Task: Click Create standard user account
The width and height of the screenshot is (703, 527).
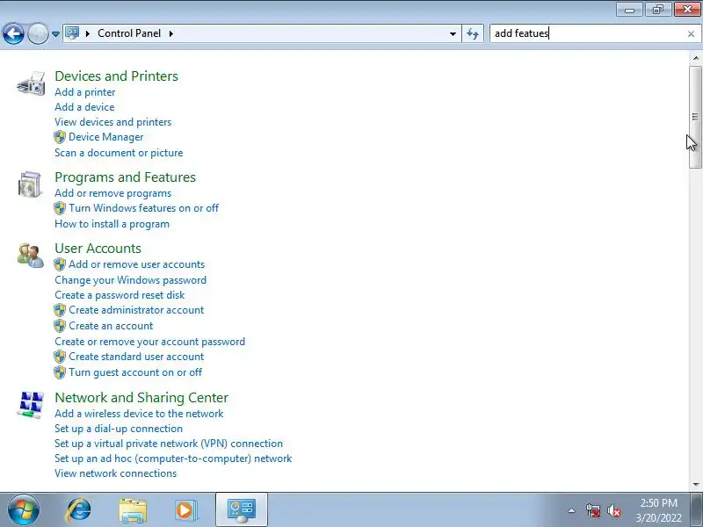Action: point(136,357)
